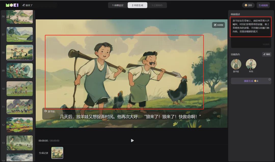Click the coin icon showing 285 balance
275x162 pixels.
246,5
